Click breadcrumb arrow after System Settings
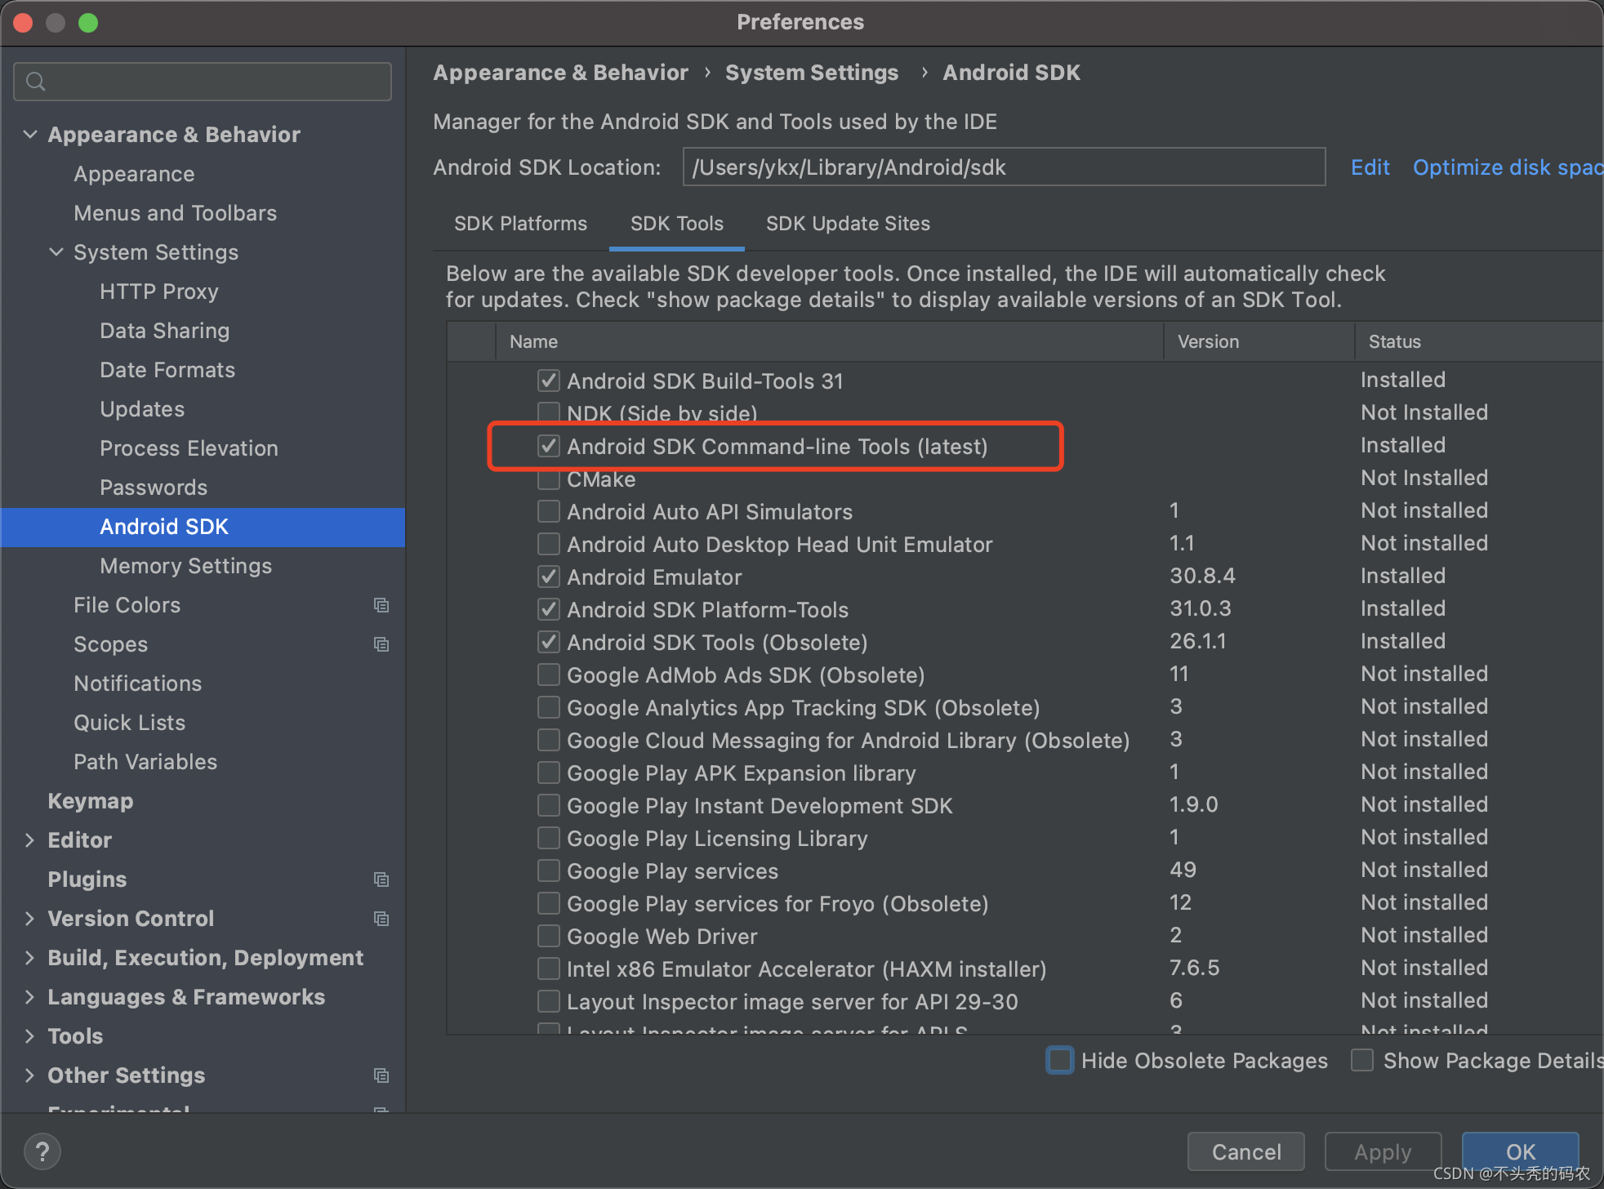This screenshot has width=1604, height=1189. point(924,73)
